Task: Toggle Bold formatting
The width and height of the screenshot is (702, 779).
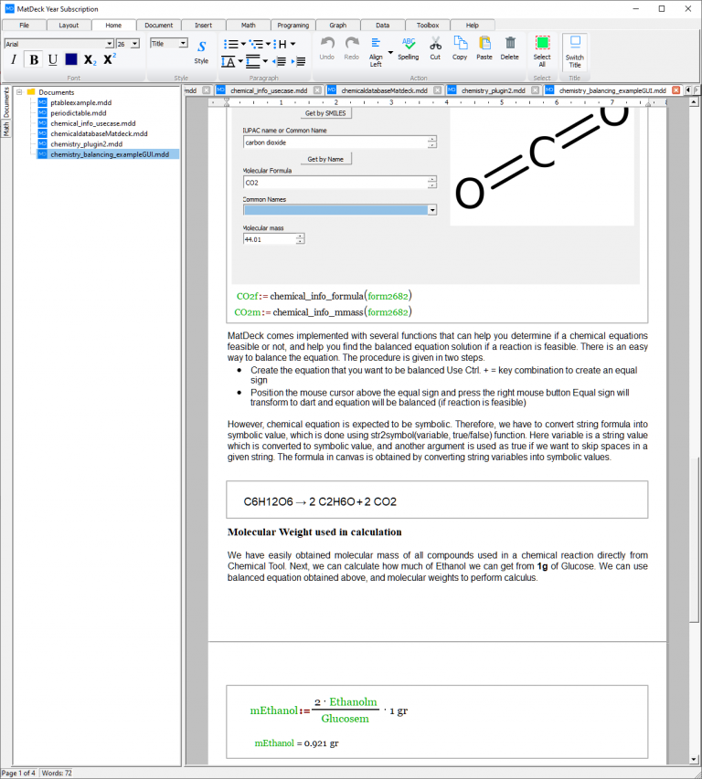Action: tap(34, 60)
